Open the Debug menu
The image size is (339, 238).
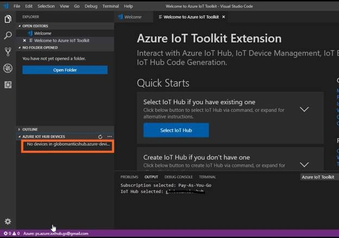click(x=91, y=6)
